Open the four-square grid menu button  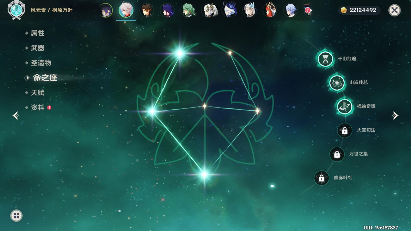click(16, 216)
